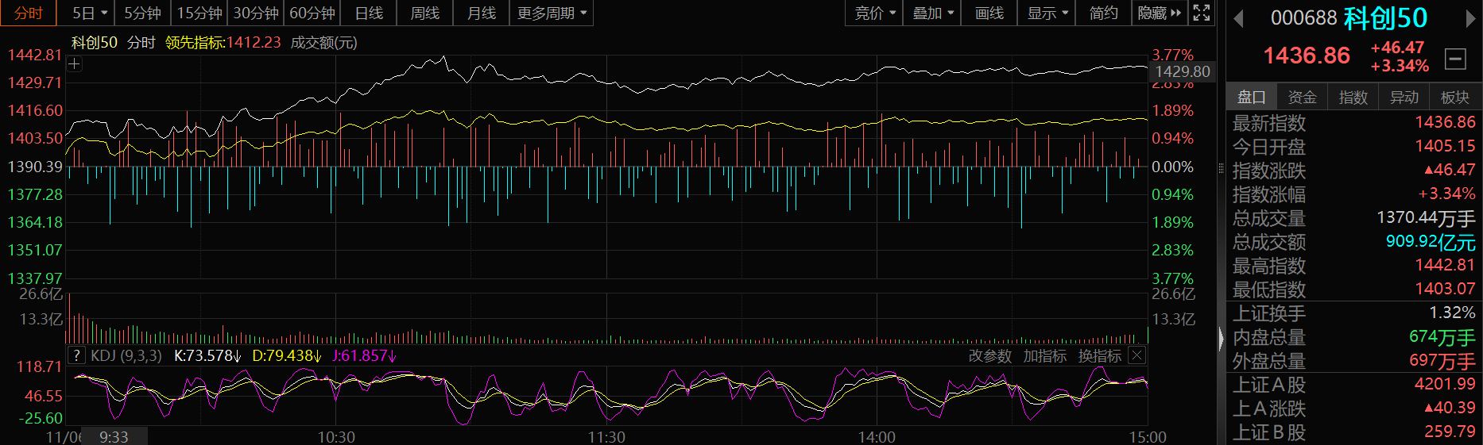The height and width of the screenshot is (445, 1483).
Task: Hide the panel with 隐藏 button
Action: [x=1159, y=13]
